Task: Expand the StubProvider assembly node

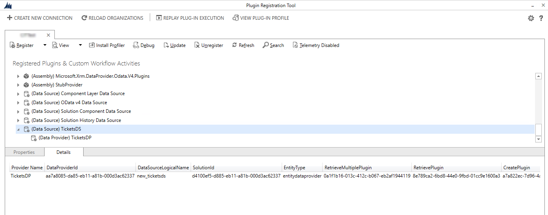Action: click(x=18, y=85)
